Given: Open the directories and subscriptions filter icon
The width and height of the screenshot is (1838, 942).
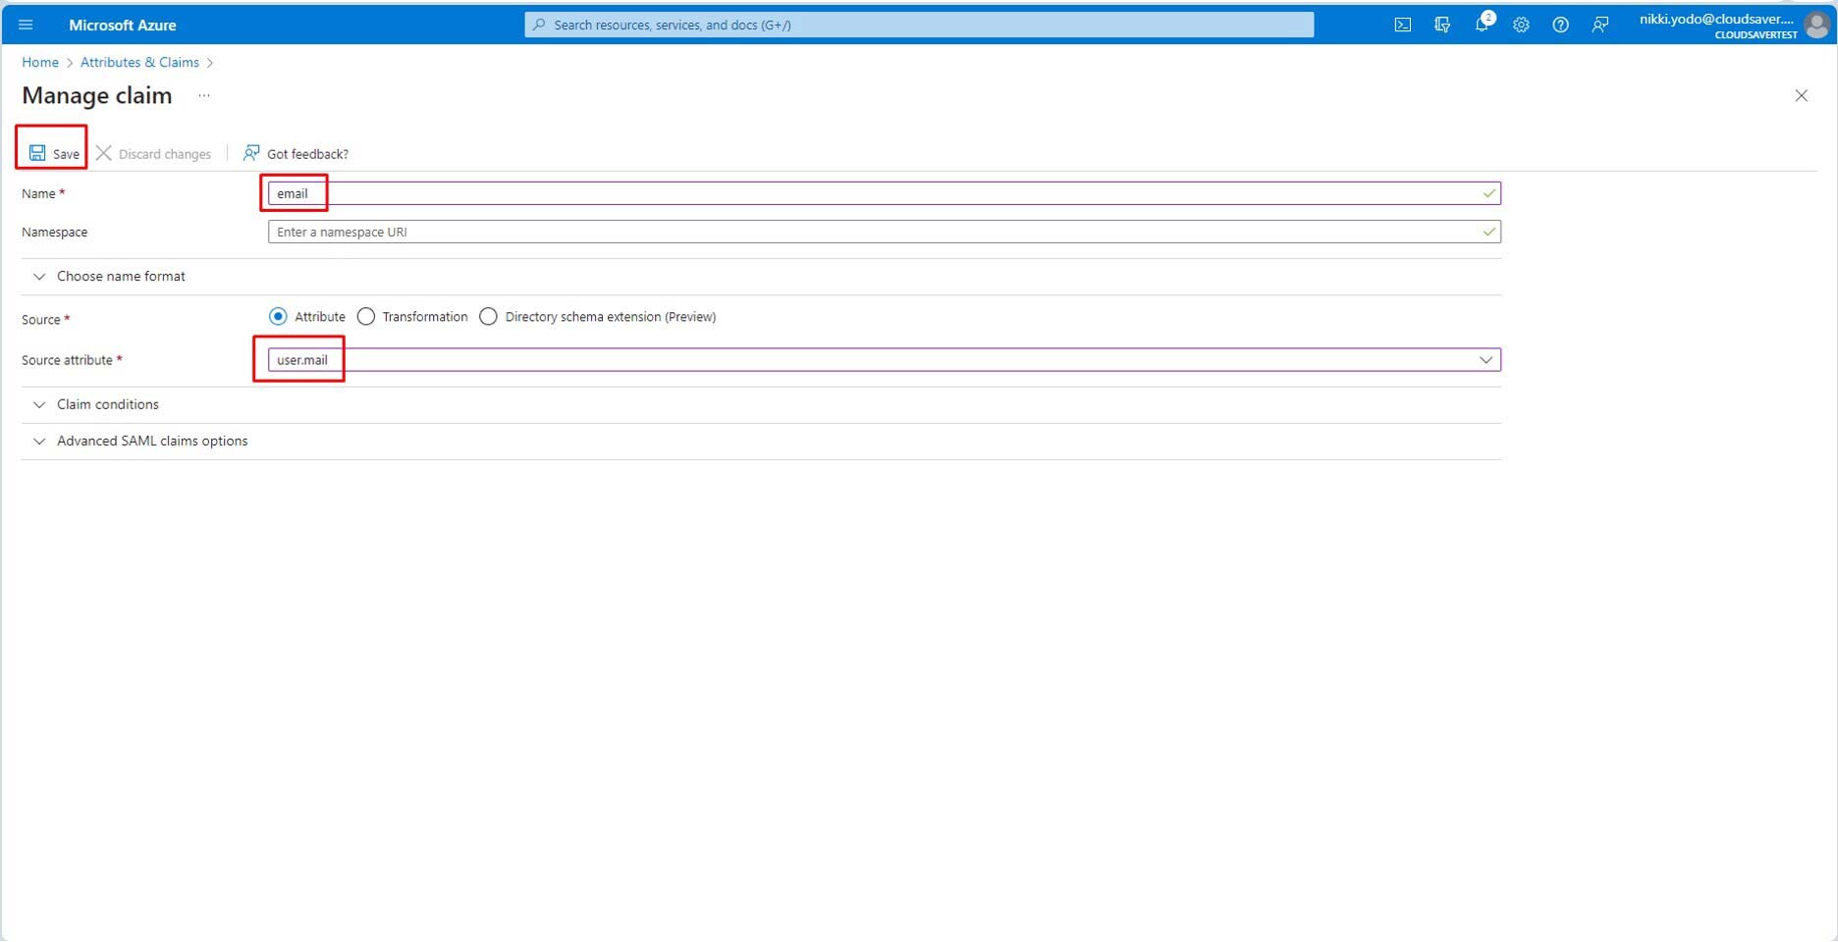Looking at the screenshot, I should (1441, 25).
